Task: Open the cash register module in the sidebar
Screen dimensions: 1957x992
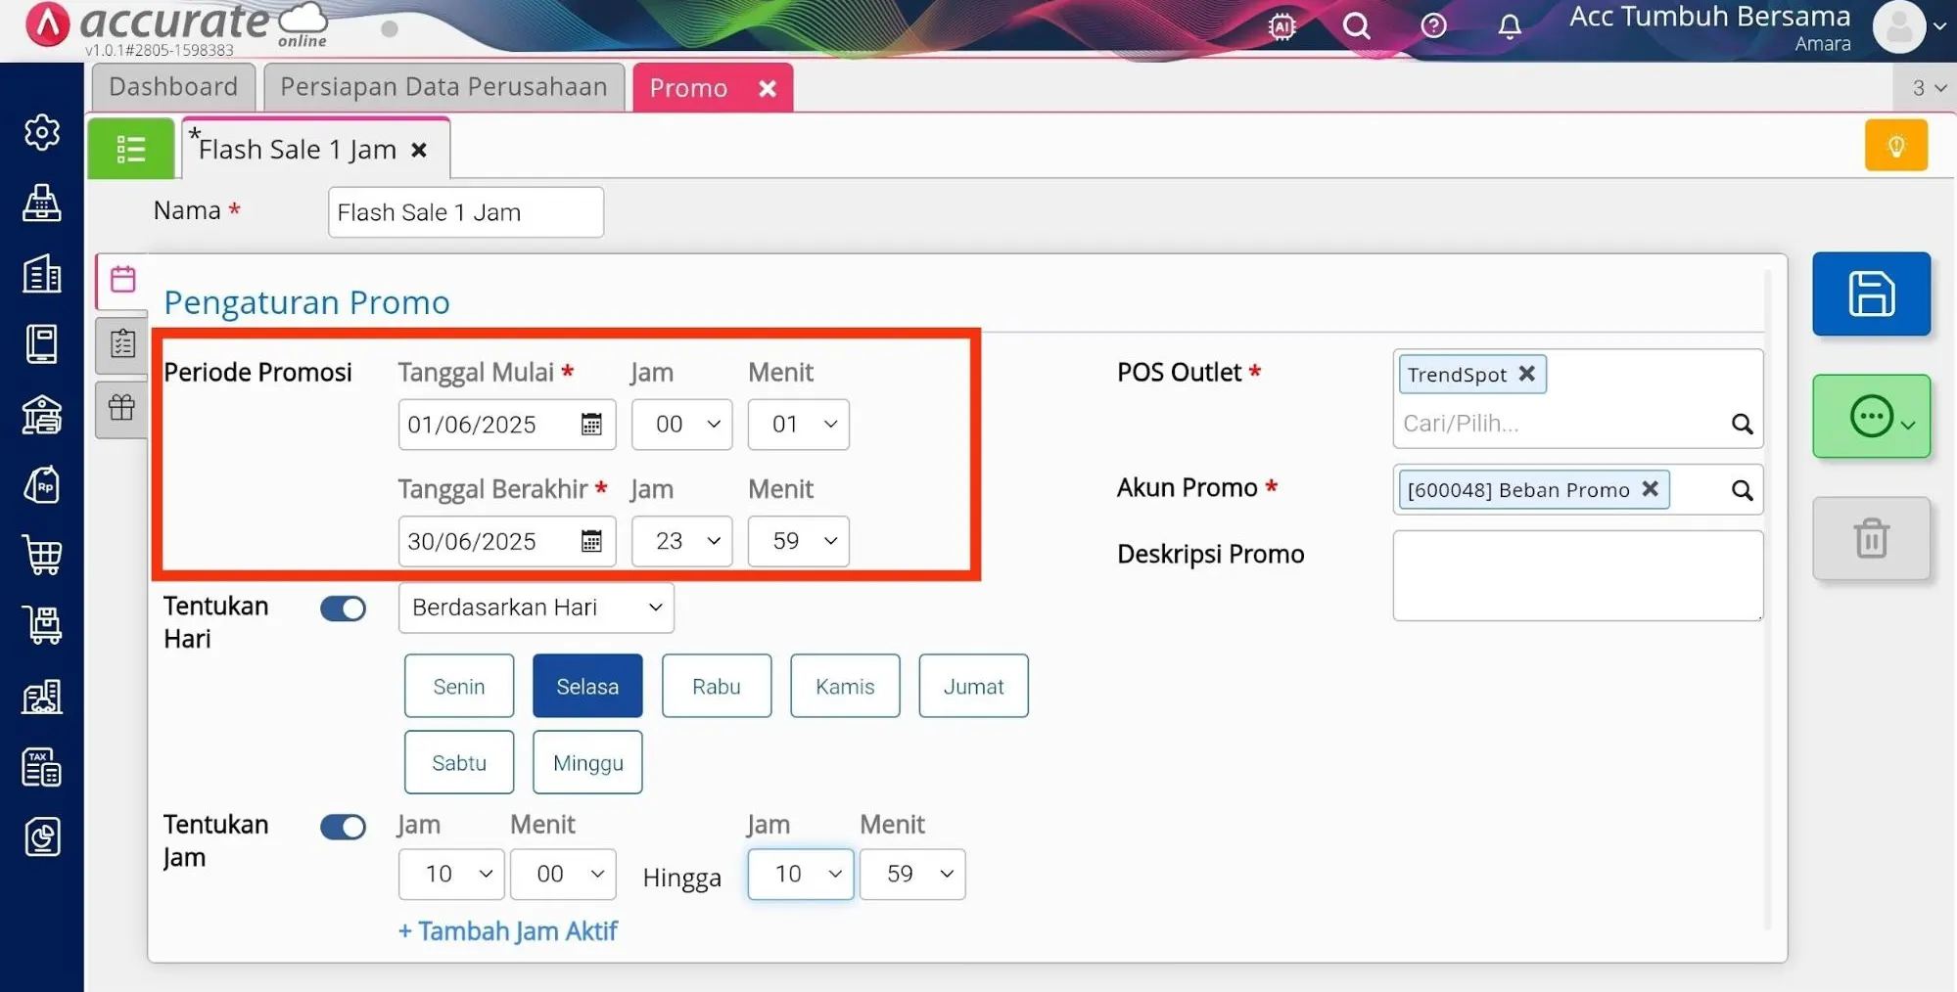Action: pos(42,203)
